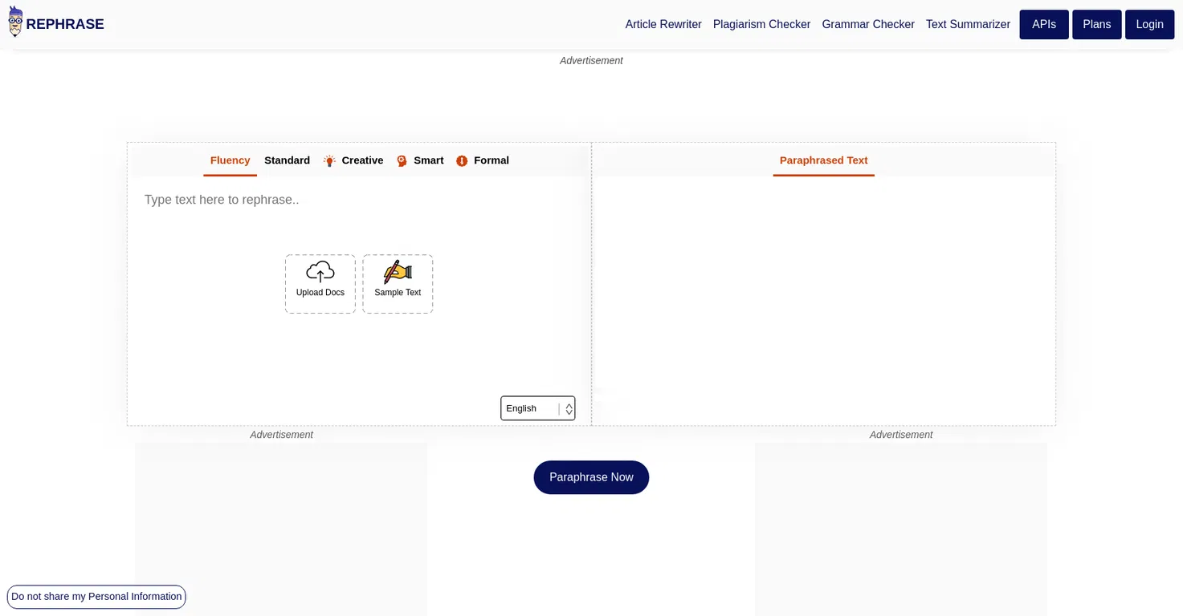Visit the Text Summarizer link
This screenshot has width=1183, height=616.
(x=968, y=25)
